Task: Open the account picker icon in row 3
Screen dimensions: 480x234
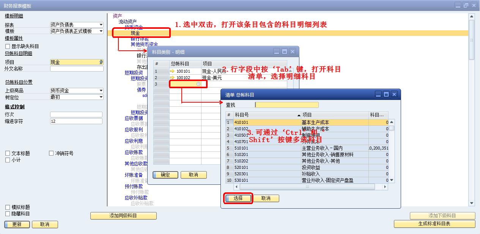Action: tap(198, 84)
